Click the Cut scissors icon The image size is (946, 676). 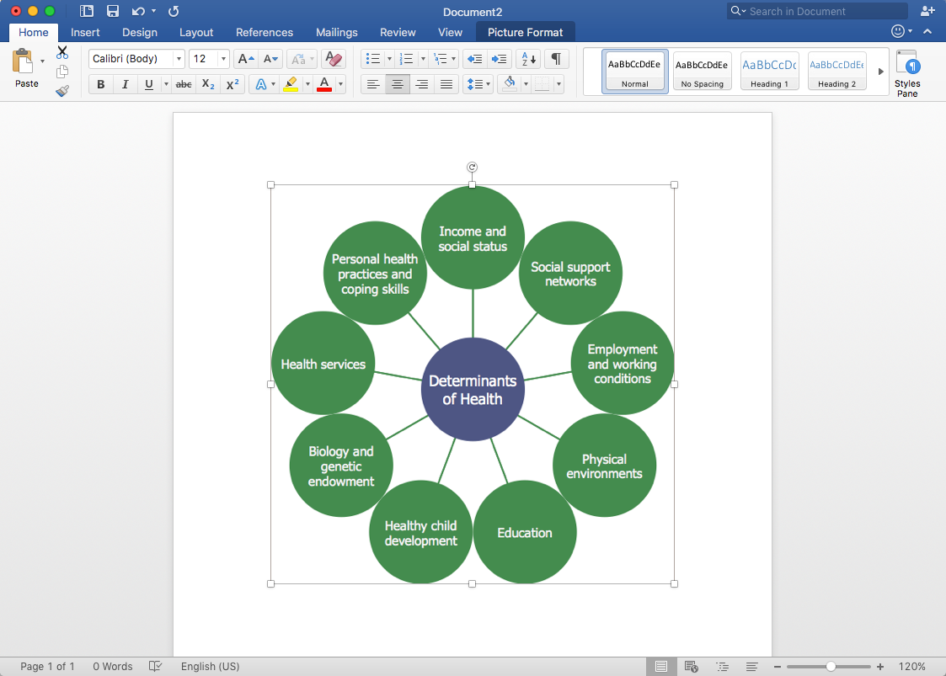pyautogui.click(x=62, y=53)
